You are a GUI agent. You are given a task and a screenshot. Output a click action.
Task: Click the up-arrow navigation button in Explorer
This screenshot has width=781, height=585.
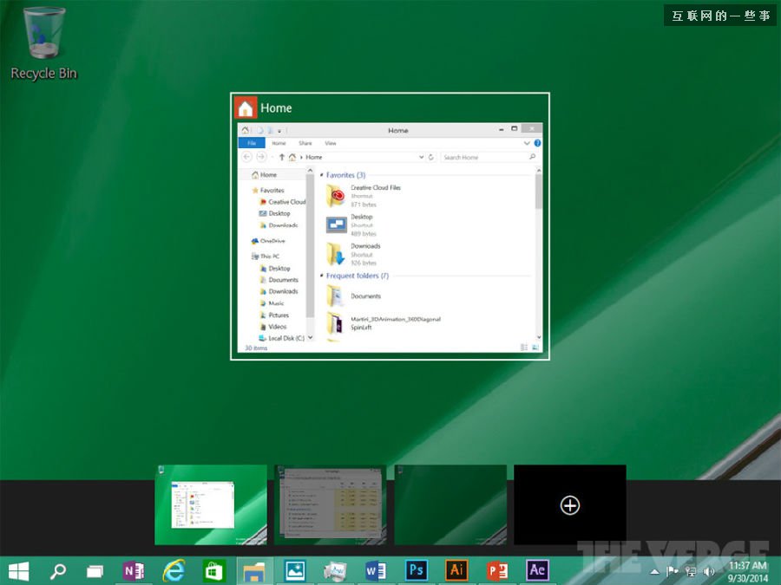point(282,156)
